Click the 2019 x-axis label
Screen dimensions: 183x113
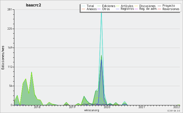click(72, 107)
